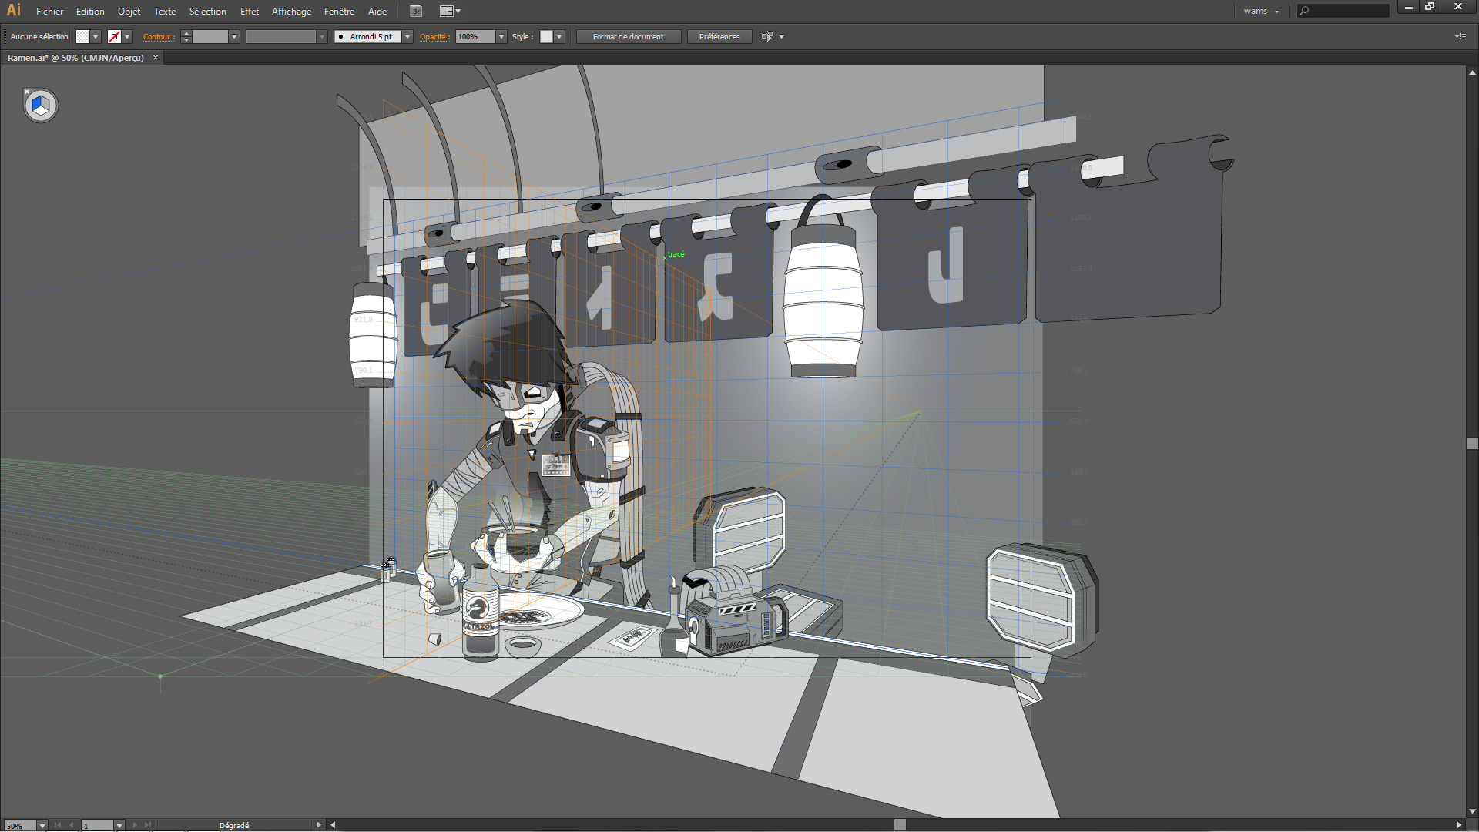Open Adobe Bridge via Br icon
Image resolution: width=1479 pixels, height=832 pixels.
[416, 12]
